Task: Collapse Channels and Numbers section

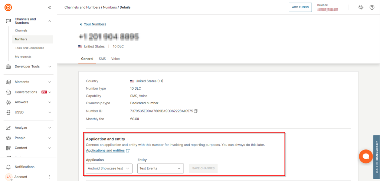Action: (50, 21)
